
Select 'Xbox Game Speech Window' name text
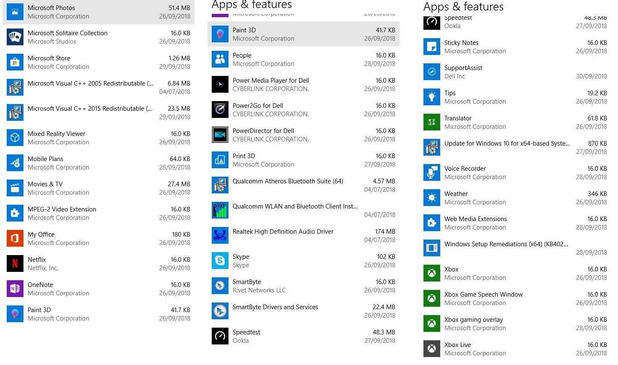click(x=483, y=294)
